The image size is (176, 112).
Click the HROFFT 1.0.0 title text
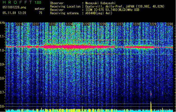(x=22, y=2)
